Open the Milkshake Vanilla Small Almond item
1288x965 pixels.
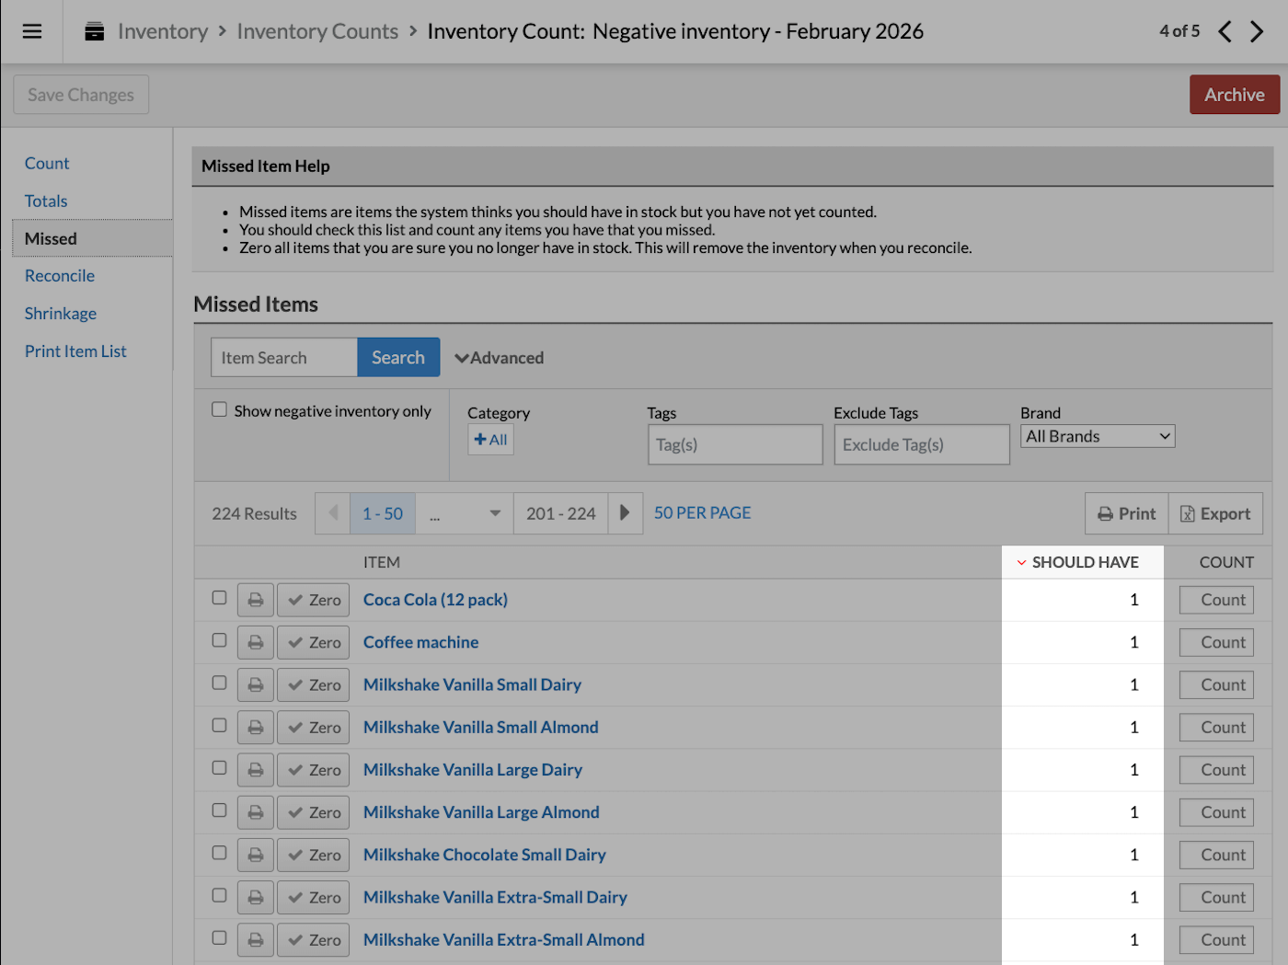480,727
